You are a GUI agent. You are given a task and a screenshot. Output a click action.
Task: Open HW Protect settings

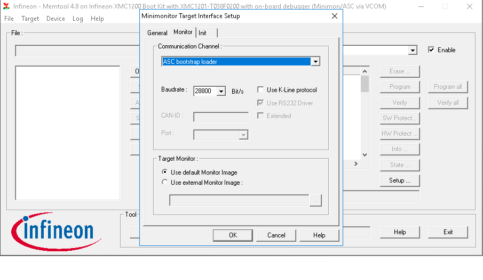400,134
